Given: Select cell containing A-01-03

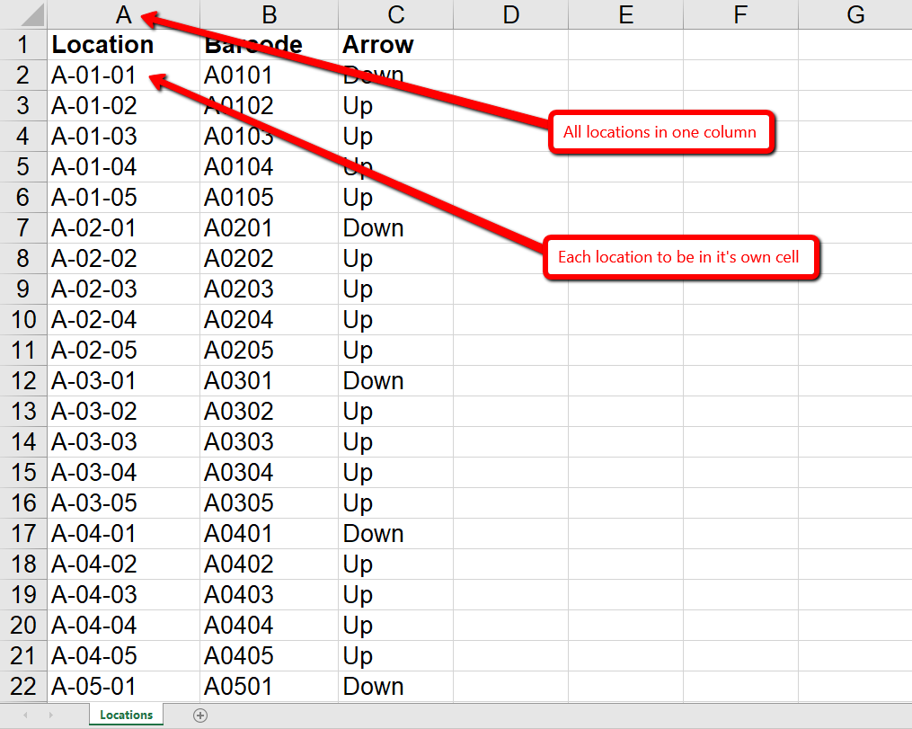Looking at the screenshot, I should click(x=123, y=136).
